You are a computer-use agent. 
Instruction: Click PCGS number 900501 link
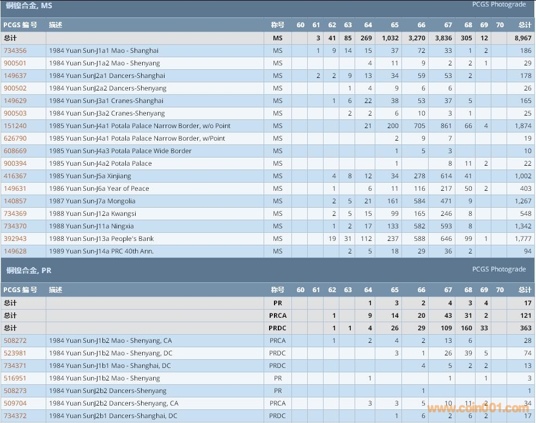click(x=15, y=63)
